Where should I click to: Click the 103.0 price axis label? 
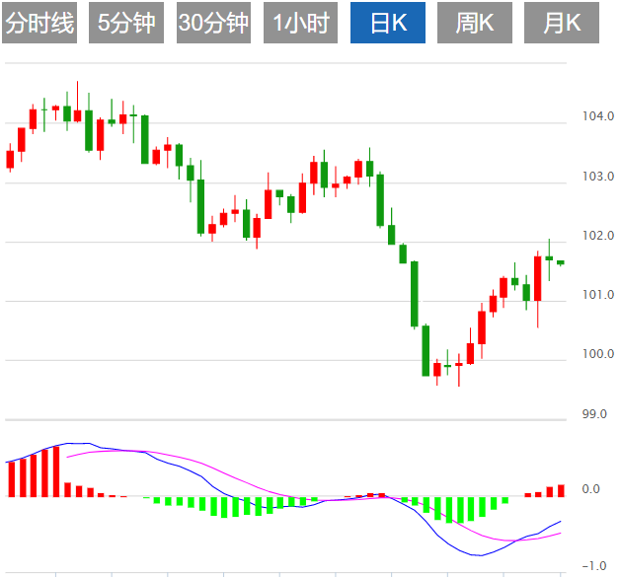598,177
